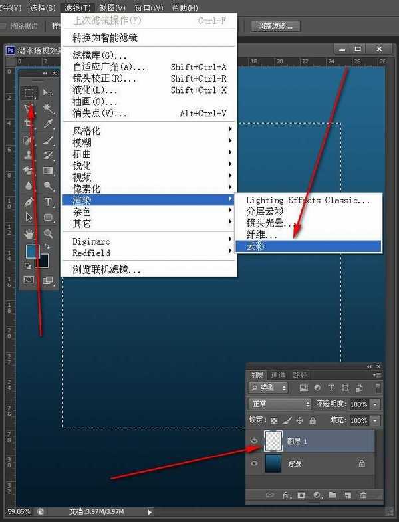This screenshot has width=399, height=522.
Task: Swap foreground and background colors
Action: pos(47,247)
